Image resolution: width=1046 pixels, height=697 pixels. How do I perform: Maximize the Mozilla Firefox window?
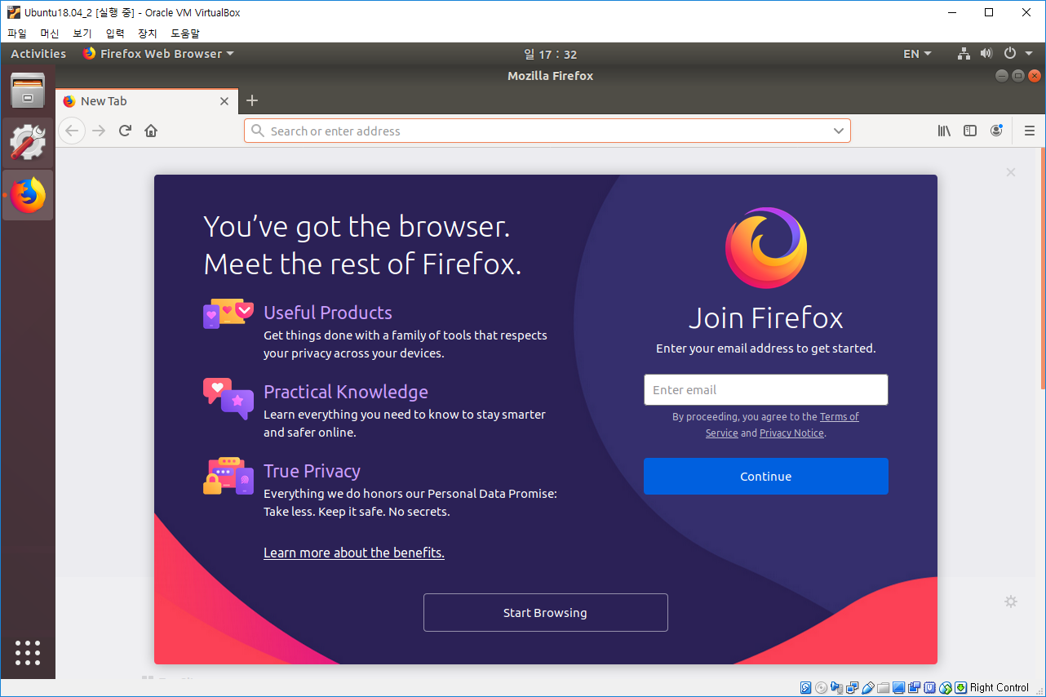click(x=1017, y=76)
